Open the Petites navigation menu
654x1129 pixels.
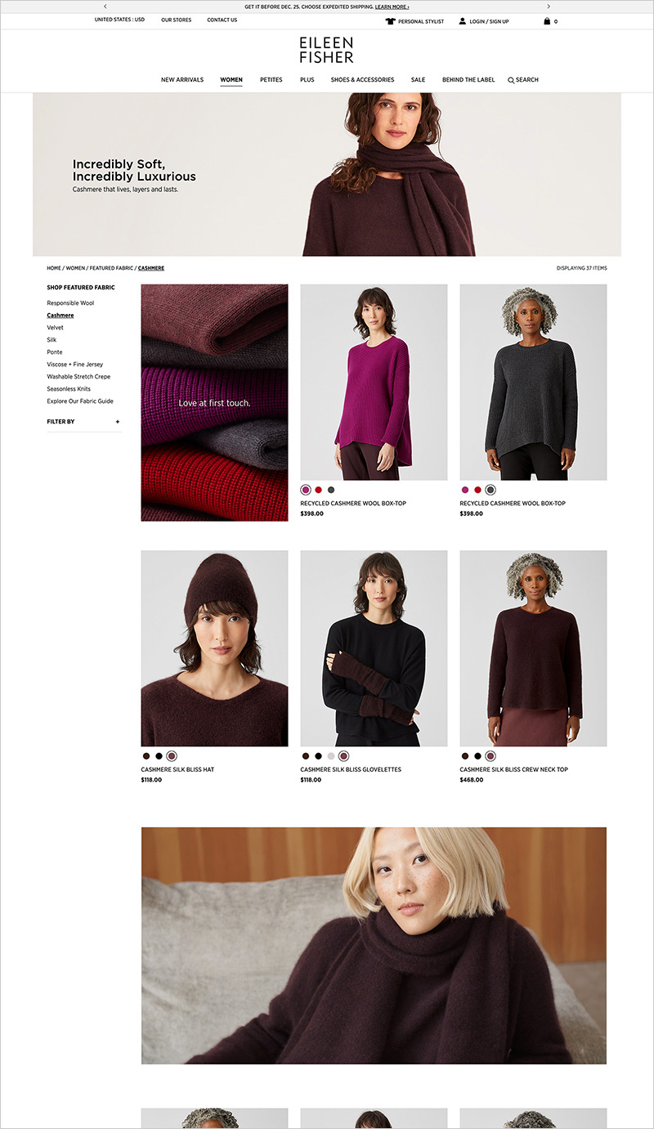coord(271,80)
